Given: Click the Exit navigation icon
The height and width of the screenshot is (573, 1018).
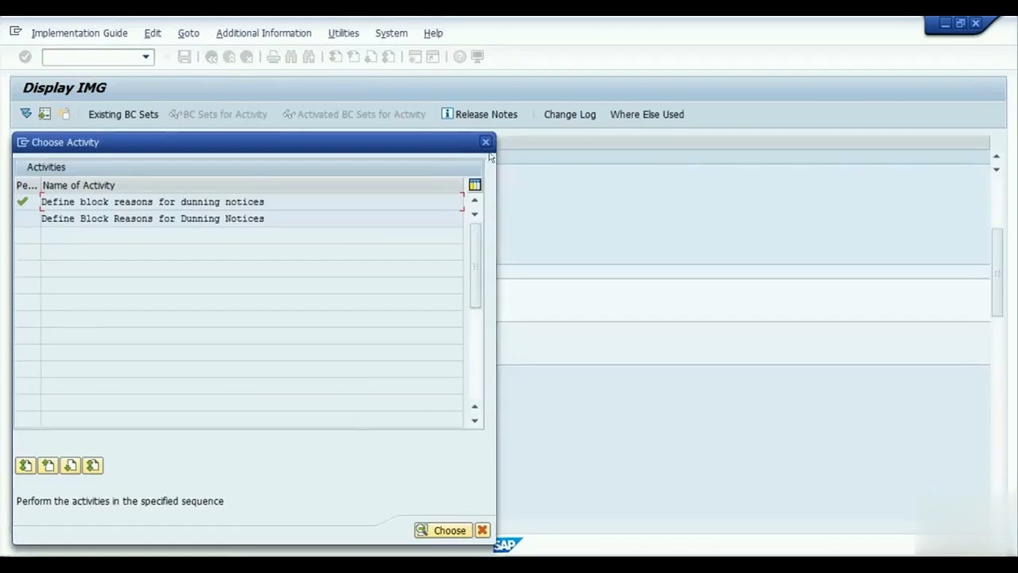Looking at the screenshot, I should click(x=229, y=57).
